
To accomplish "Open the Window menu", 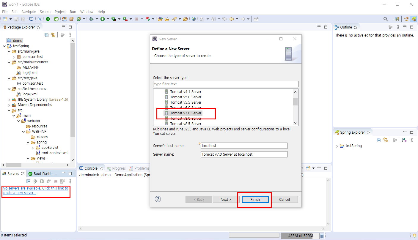I will (x=87, y=12).
